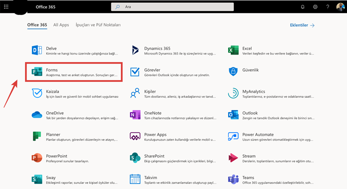347x189 pixels.
Task: Open the Kişiler people icon
Action: 135,93
